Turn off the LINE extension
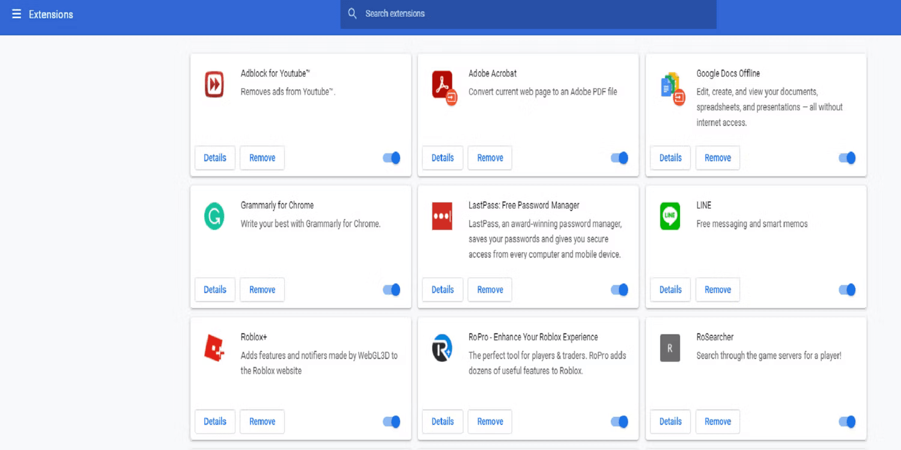901x450 pixels. (847, 290)
